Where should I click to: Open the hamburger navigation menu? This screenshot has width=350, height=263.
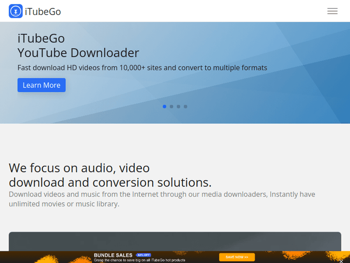332,11
